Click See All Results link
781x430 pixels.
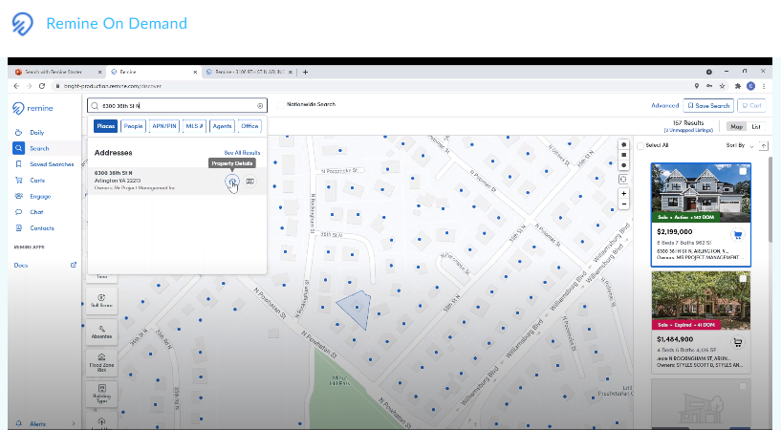coord(242,153)
